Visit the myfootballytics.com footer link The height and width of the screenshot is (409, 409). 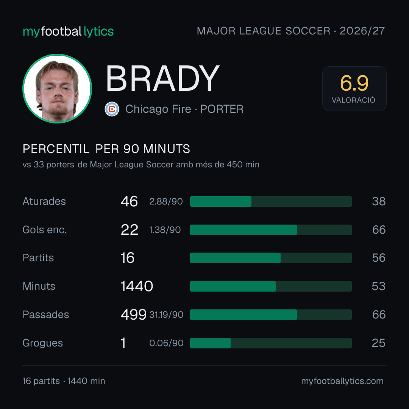tap(342, 381)
